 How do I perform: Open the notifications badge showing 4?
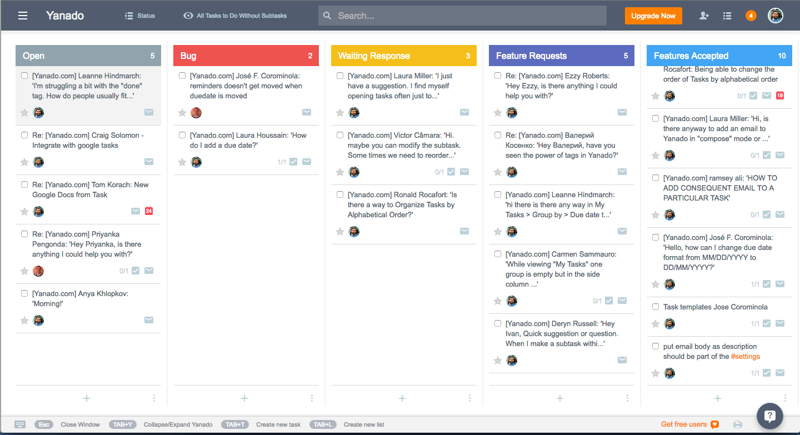(x=751, y=16)
